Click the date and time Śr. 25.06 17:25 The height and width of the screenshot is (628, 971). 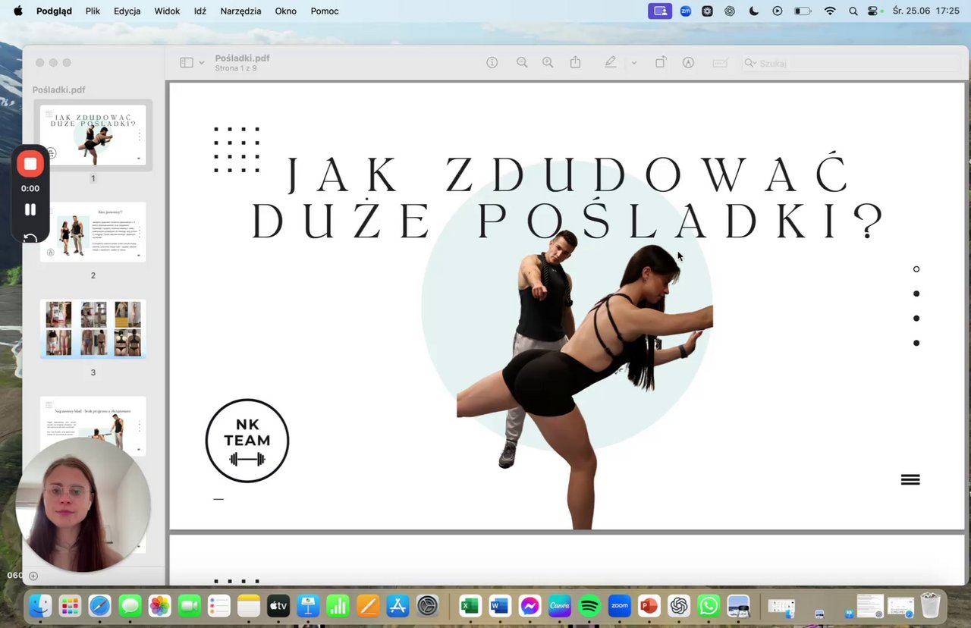926,11
